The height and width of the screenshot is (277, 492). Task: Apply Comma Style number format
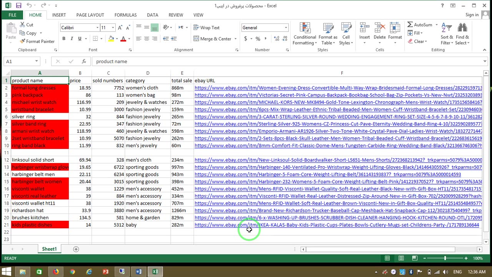[266, 38]
